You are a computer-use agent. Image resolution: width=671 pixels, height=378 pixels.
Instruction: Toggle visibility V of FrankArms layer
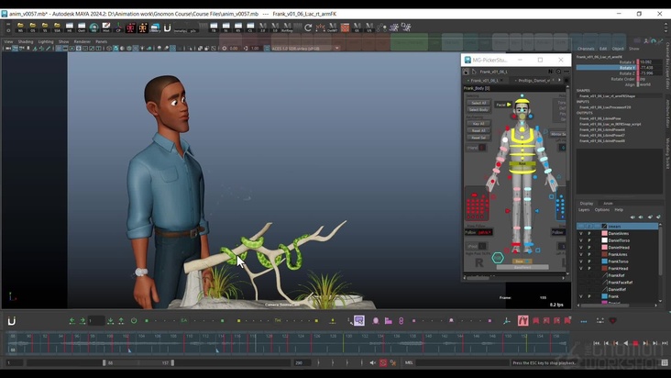(580, 254)
